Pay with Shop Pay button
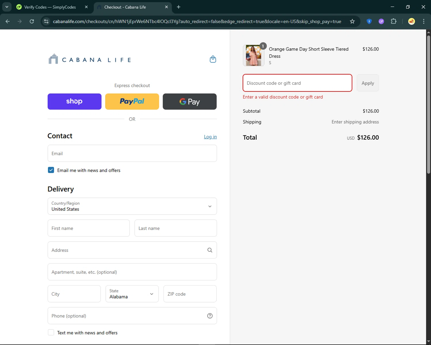Screen dimensions: 431x345 74,101
